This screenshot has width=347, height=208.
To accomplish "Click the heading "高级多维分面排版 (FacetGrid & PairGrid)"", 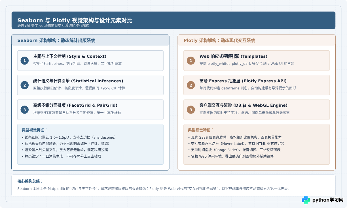I will [x=75, y=105].
